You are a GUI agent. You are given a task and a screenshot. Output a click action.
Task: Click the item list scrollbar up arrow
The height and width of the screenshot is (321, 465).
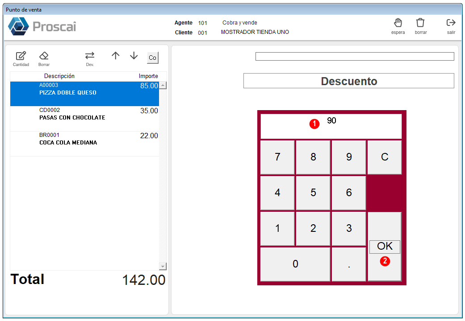coord(163,86)
